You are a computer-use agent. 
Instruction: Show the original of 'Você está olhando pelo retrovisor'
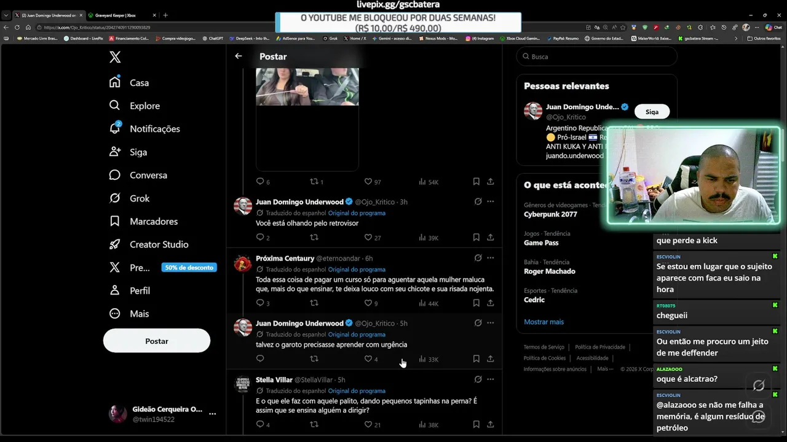pyautogui.click(x=357, y=213)
